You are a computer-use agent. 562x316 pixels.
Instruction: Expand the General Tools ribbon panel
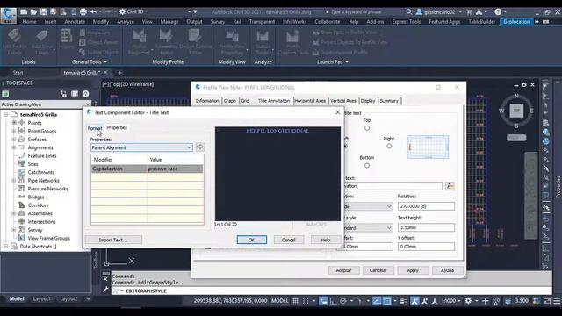click(90, 62)
